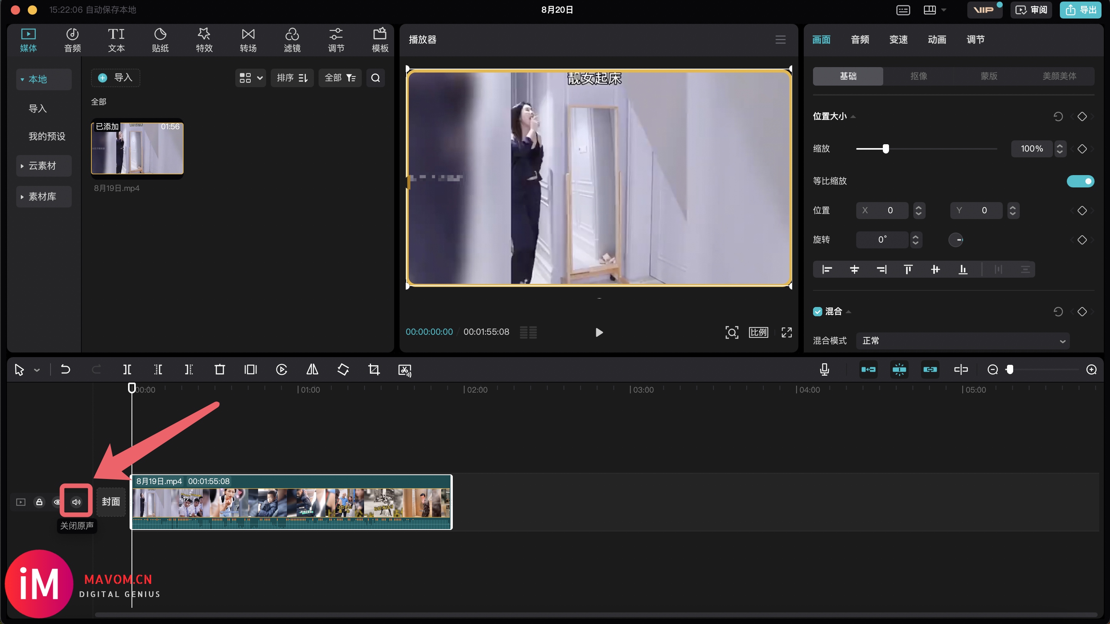Click the fullscreen preview icon

click(786, 332)
